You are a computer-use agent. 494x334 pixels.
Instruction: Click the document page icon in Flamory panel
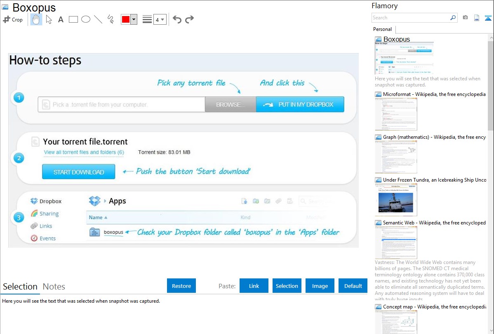[x=477, y=18]
